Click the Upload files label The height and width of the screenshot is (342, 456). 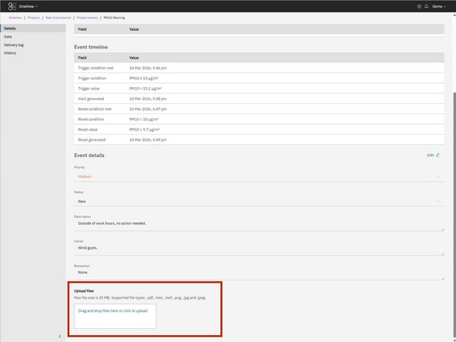(x=84, y=291)
